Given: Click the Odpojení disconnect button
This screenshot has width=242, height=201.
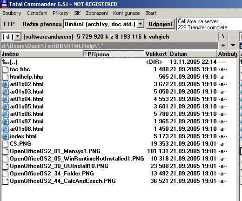Looking at the screenshot, I should pyautogui.click(x=161, y=24).
